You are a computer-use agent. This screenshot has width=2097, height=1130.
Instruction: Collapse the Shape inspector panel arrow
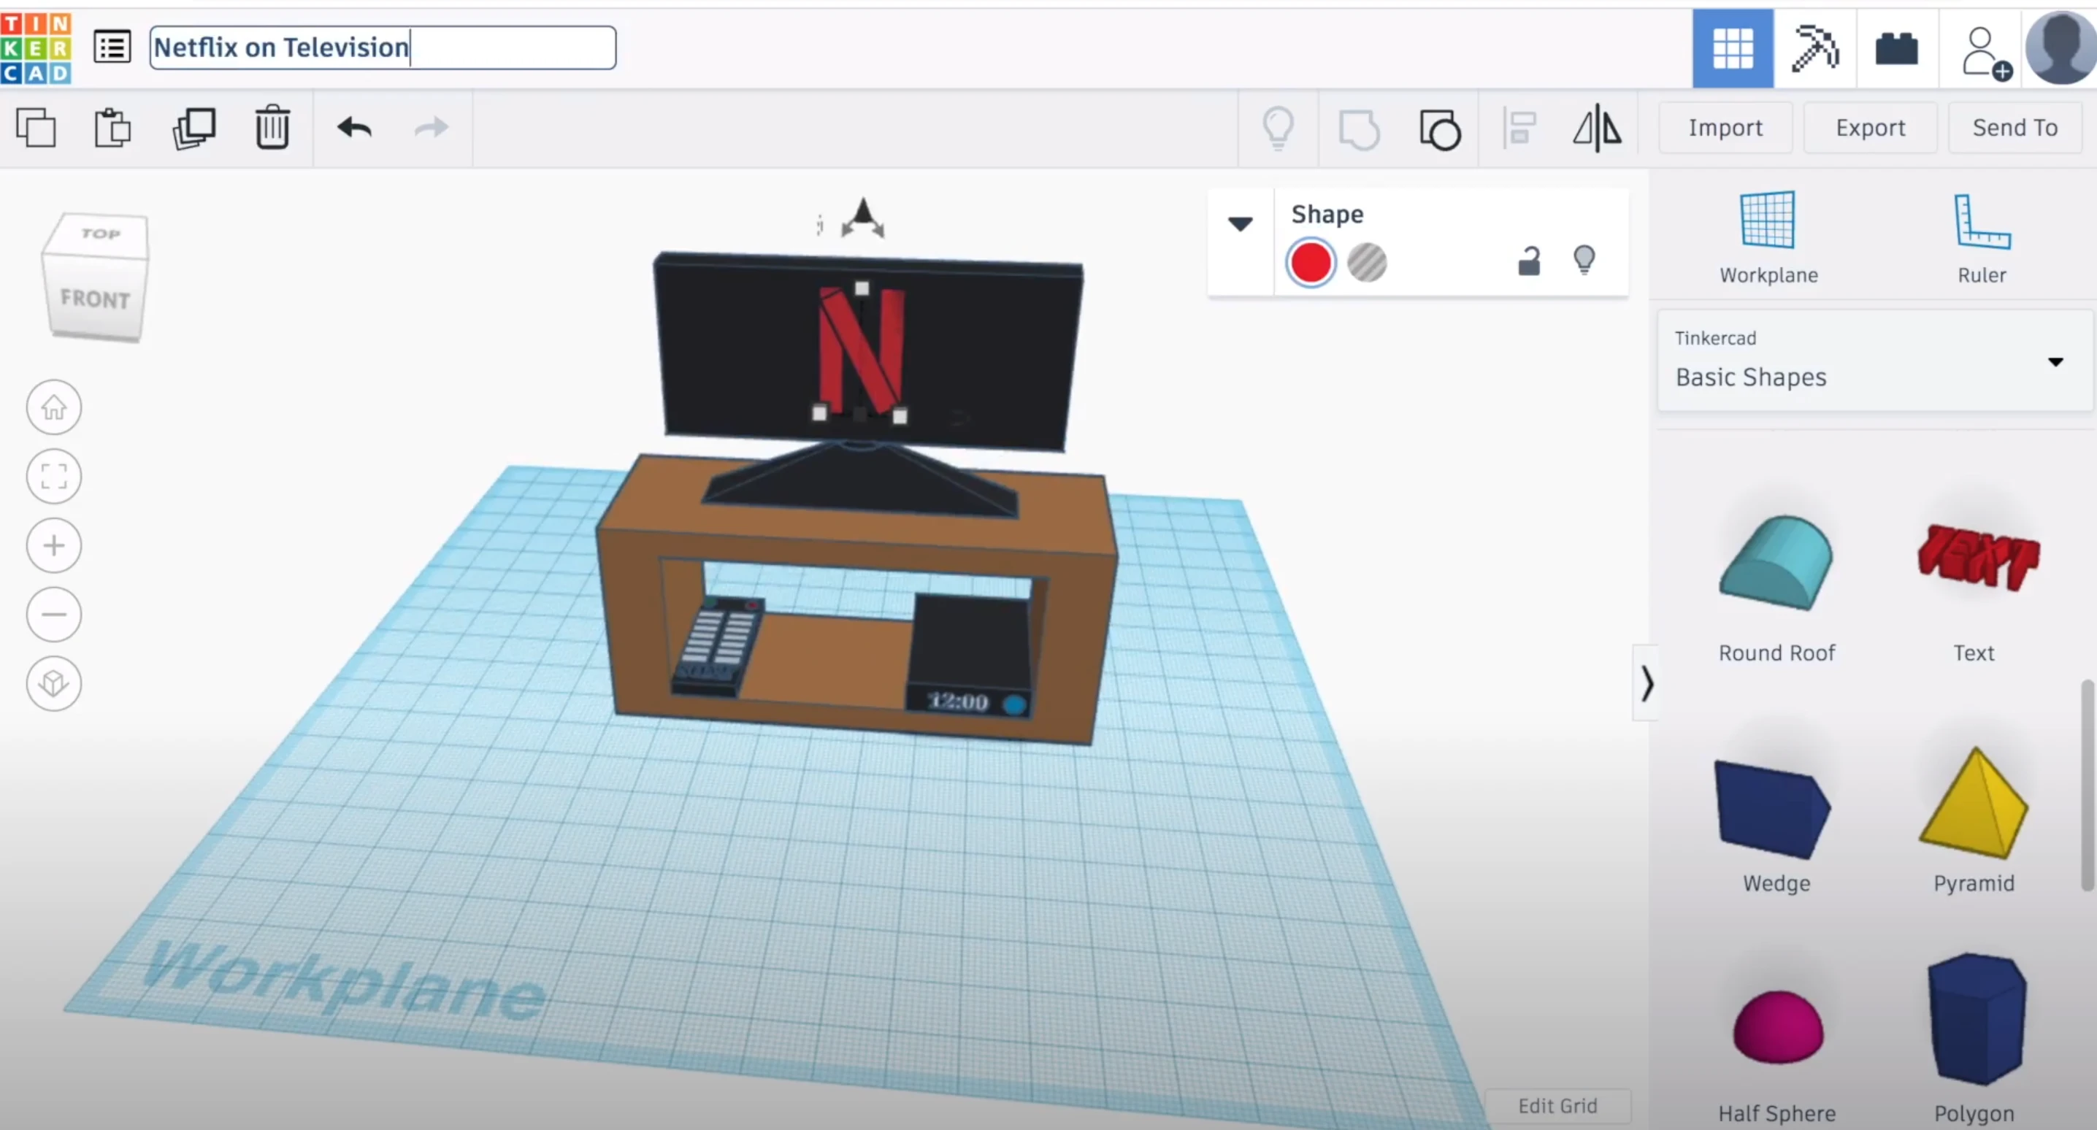pos(1240,223)
